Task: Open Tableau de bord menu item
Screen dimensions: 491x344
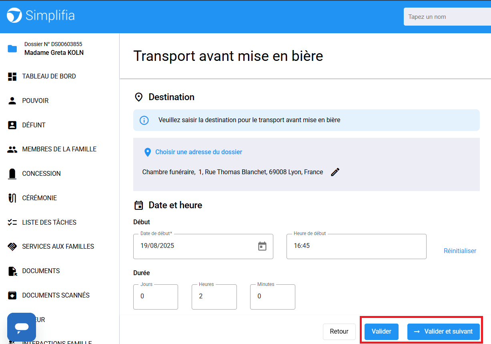Action: coord(49,76)
